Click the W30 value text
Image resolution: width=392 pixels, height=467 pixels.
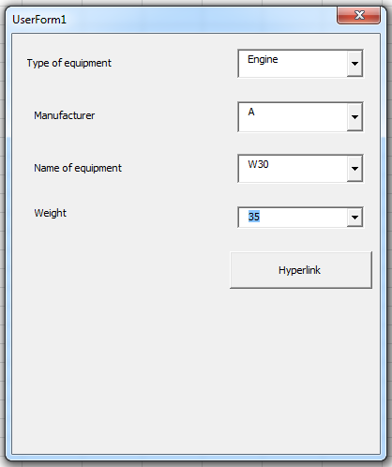click(x=258, y=164)
